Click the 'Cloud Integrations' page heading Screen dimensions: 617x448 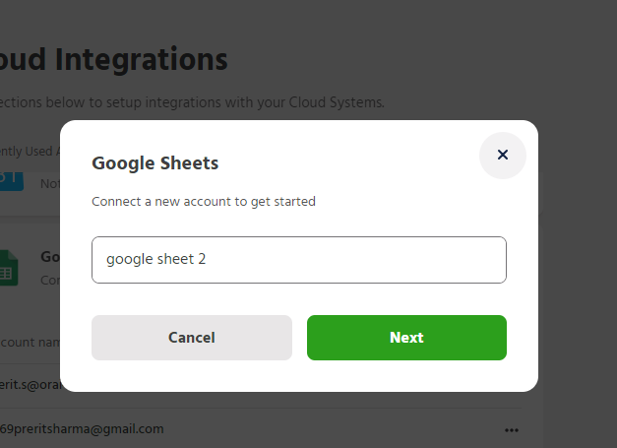coord(114,60)
